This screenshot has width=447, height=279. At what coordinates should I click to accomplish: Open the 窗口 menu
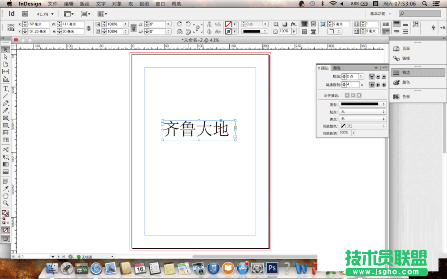160,4
